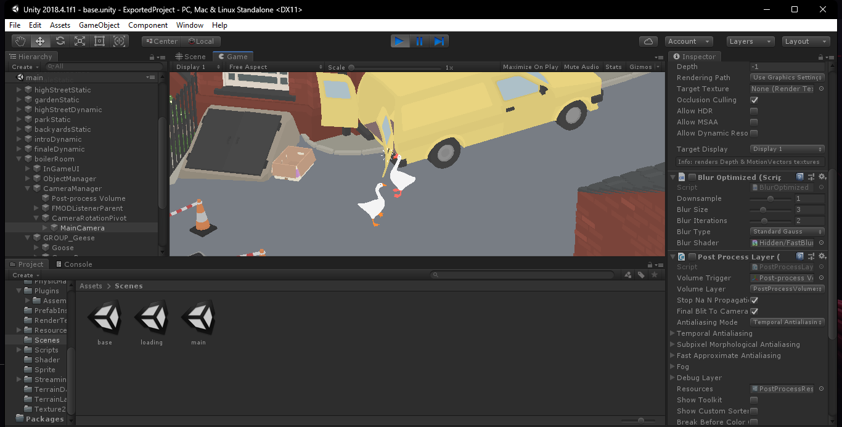Open the Account dropdown button
The height and width of the screenshot is (427, 842).
[x=689, y=41]
